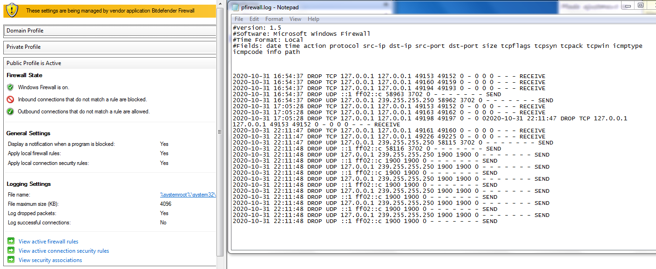Maximize the pfirewall.log Notepad window
656x269 pixels.
641,5
